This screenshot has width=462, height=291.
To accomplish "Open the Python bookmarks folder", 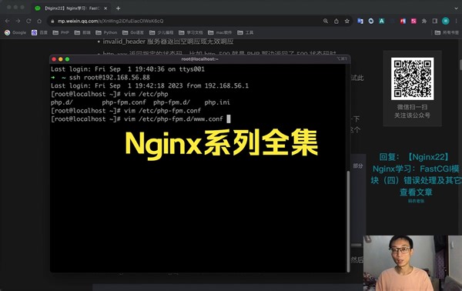I will pyautogui.click(x=106, y=32).
